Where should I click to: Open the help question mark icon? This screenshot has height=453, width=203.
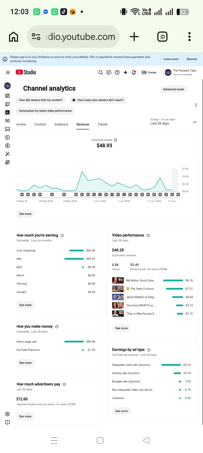tap(117, 72)
